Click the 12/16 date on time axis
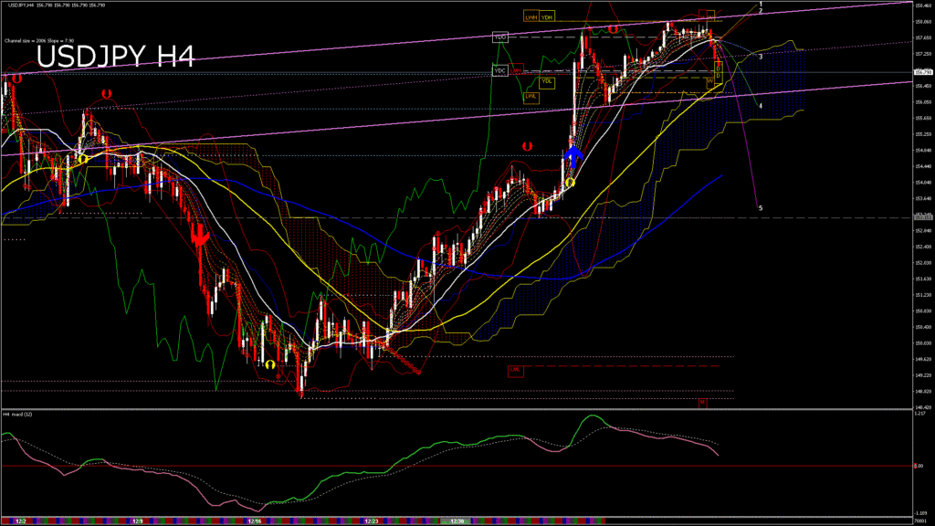 tap(254, 521)
